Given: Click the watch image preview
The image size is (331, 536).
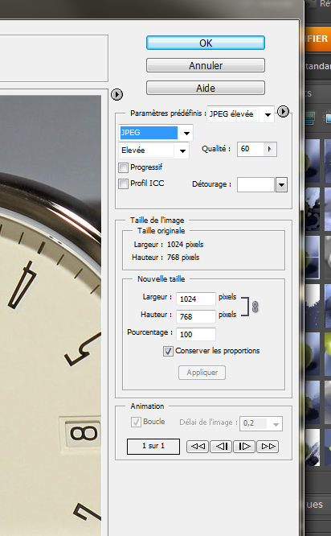Looking at the screenshot, I should 51,315.
